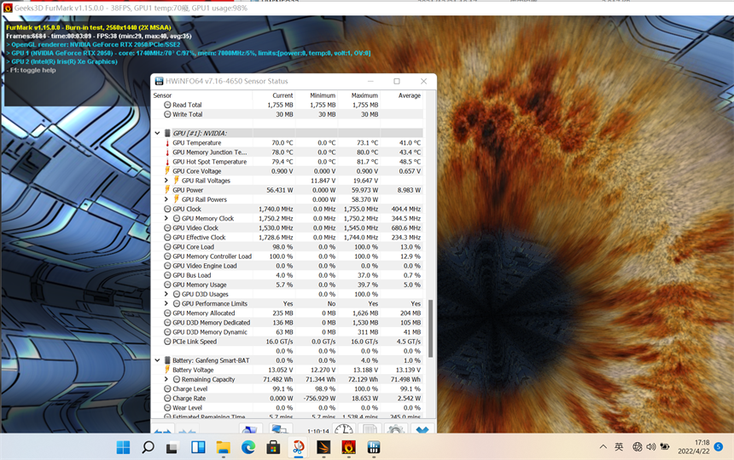The image size is (734, 460).
Task: Select the GPU D3D Memory Dedicated row
Action: (x=287, y=322)
